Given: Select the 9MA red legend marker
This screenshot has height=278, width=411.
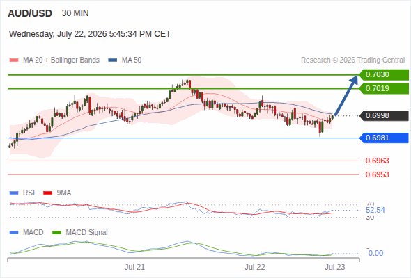Looking at the screenshot, I should click(47, 193).
